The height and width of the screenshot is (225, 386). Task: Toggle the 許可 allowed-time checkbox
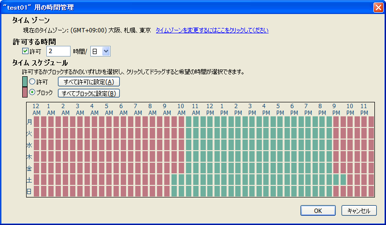(25, 51)
